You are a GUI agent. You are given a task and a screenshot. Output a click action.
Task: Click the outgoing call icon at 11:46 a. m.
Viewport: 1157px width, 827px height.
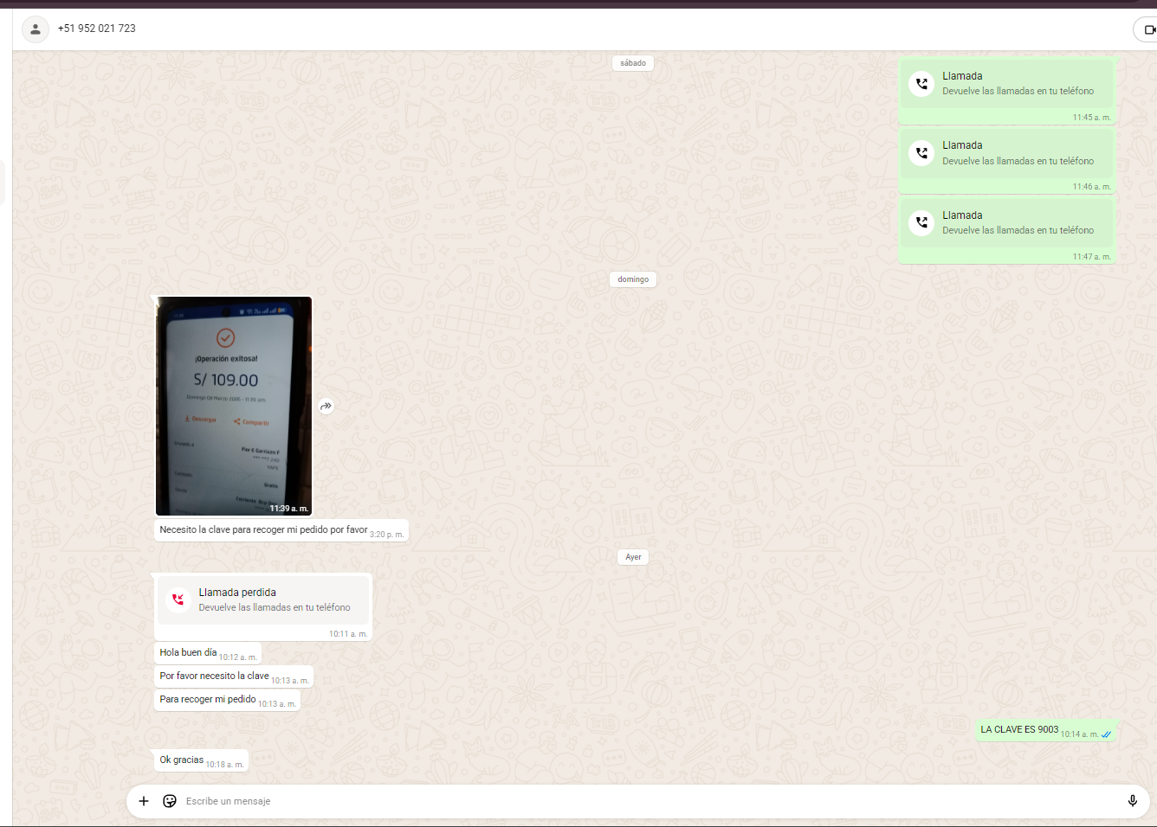(921, 153)
